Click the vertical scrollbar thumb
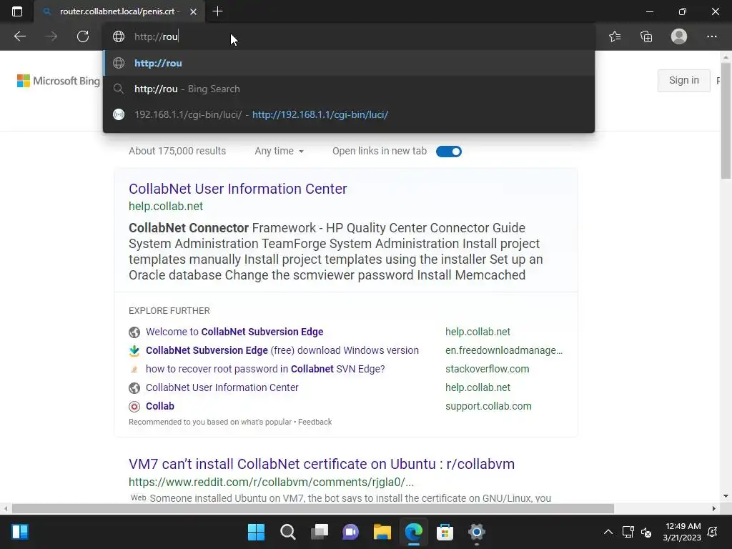This screenshot has height=549, width=732. point(726,120)
